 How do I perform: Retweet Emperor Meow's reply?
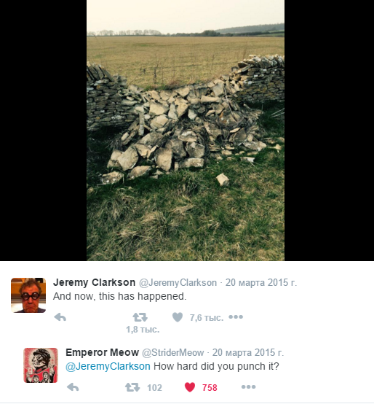click(132, 387)
